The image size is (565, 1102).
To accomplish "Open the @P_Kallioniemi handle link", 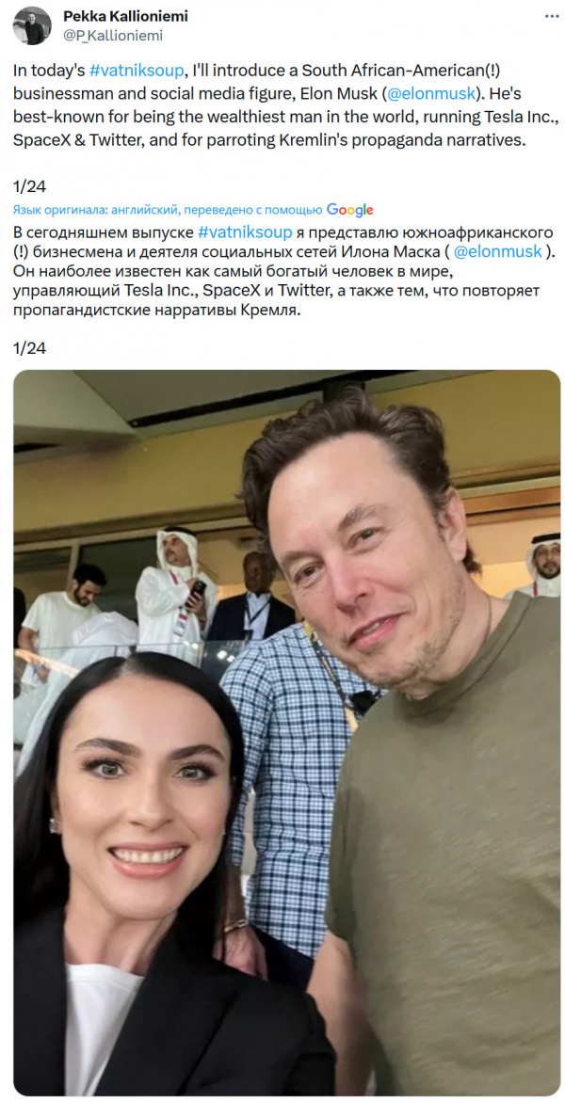I will [113, 35].
